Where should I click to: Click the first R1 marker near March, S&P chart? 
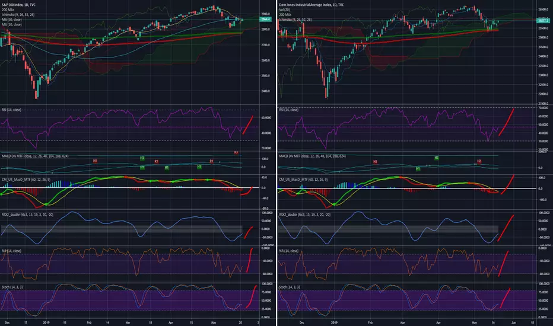(x=156, y=162)
